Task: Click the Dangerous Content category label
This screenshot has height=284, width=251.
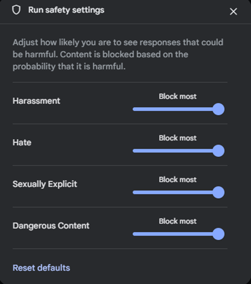Action: (x=51, y=226)
